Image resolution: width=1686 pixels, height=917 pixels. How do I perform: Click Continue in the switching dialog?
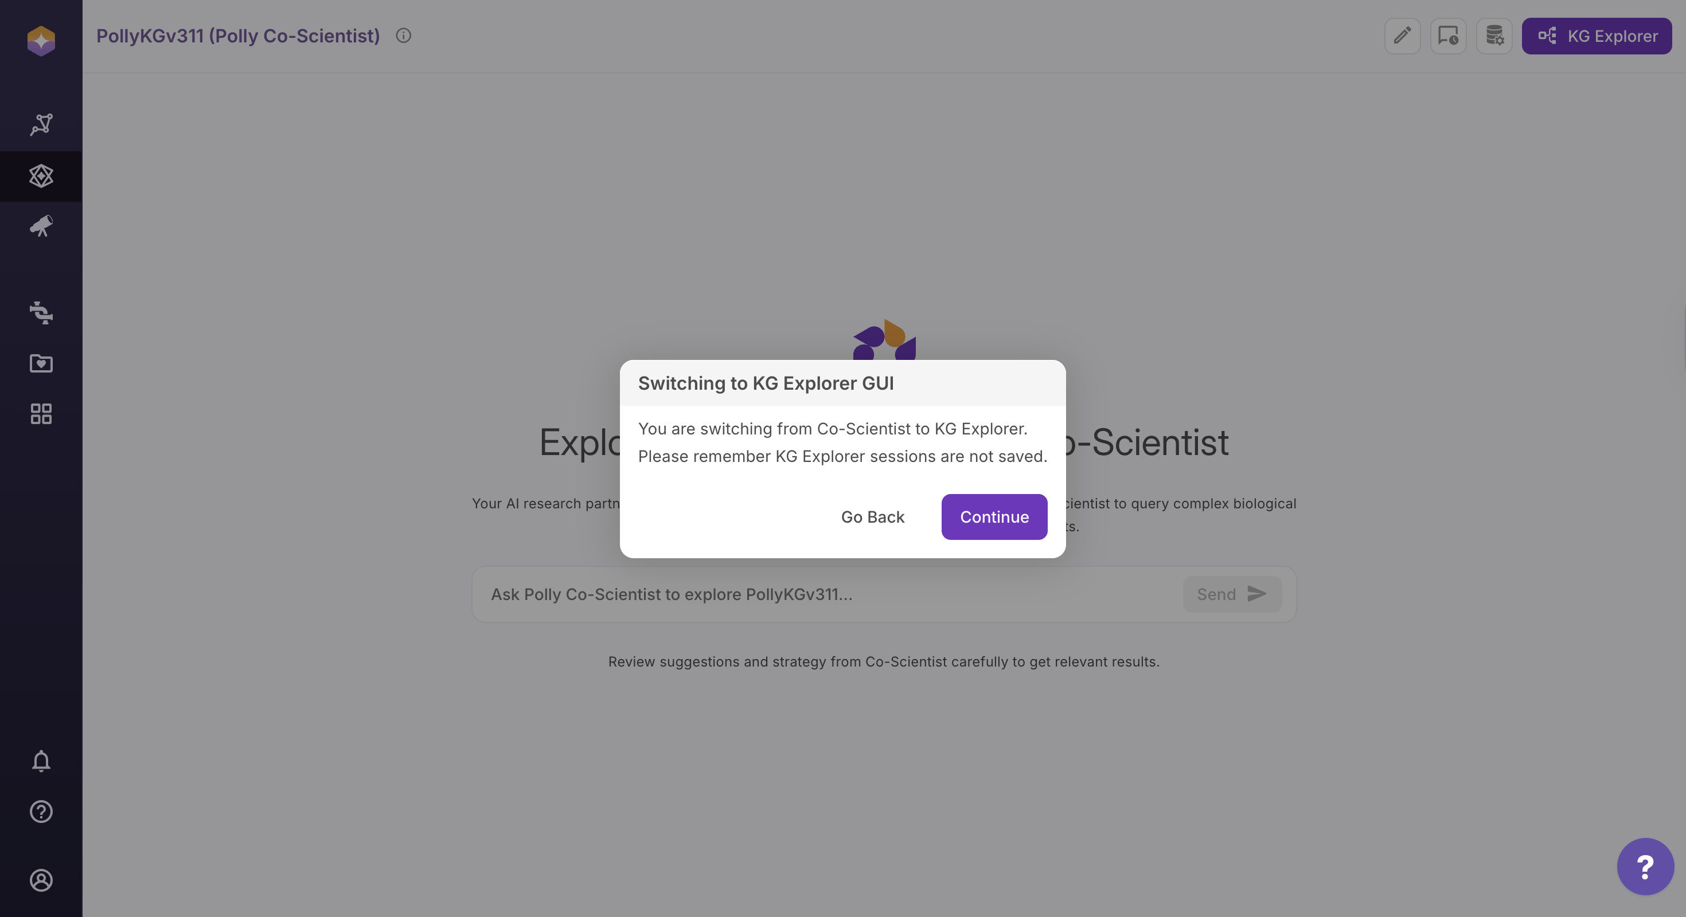click(x=993, y=517)
